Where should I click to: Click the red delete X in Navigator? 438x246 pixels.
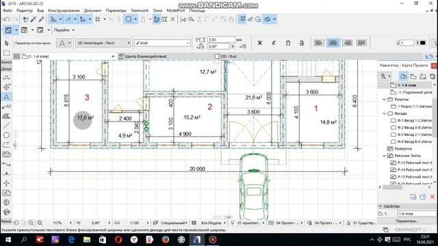pyautogui.click(x=433, y=197)
